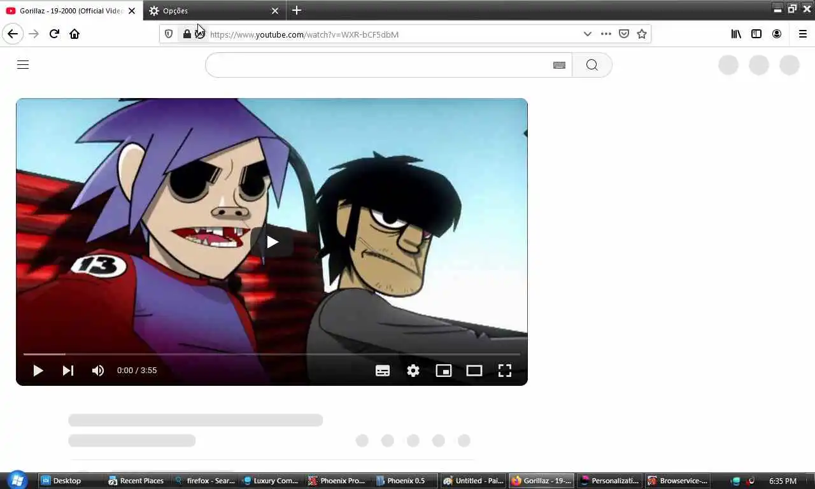
Task: Switch to the Opções tab
Action: (215, 10)
